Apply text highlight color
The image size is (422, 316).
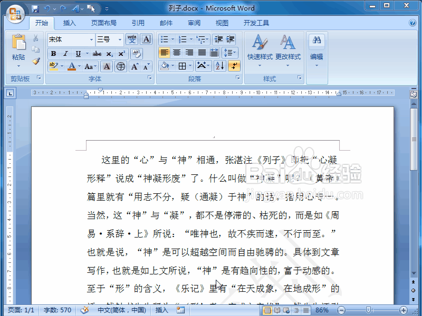point(53,66)
